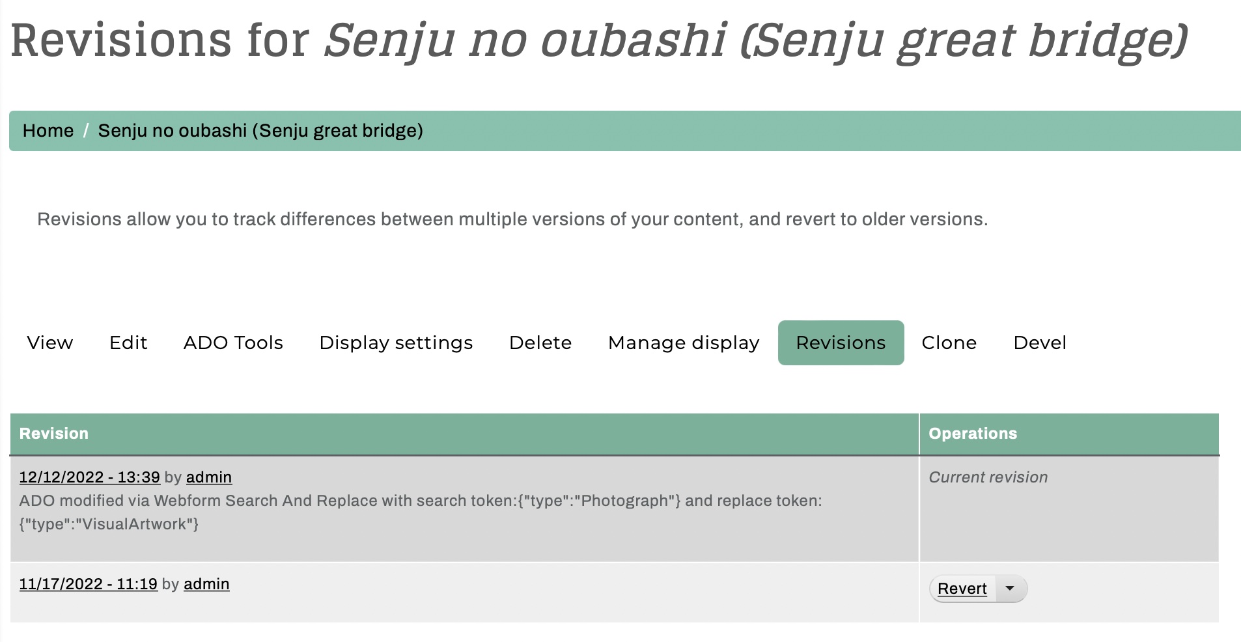Click the Revision column header
The image size is (1241, 642).
54,434
